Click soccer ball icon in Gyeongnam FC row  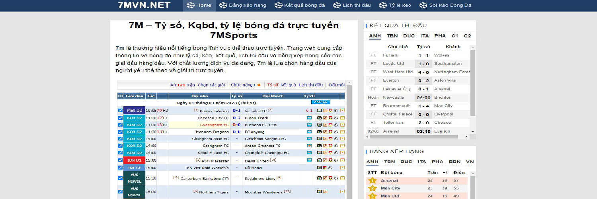click(336, 125)
